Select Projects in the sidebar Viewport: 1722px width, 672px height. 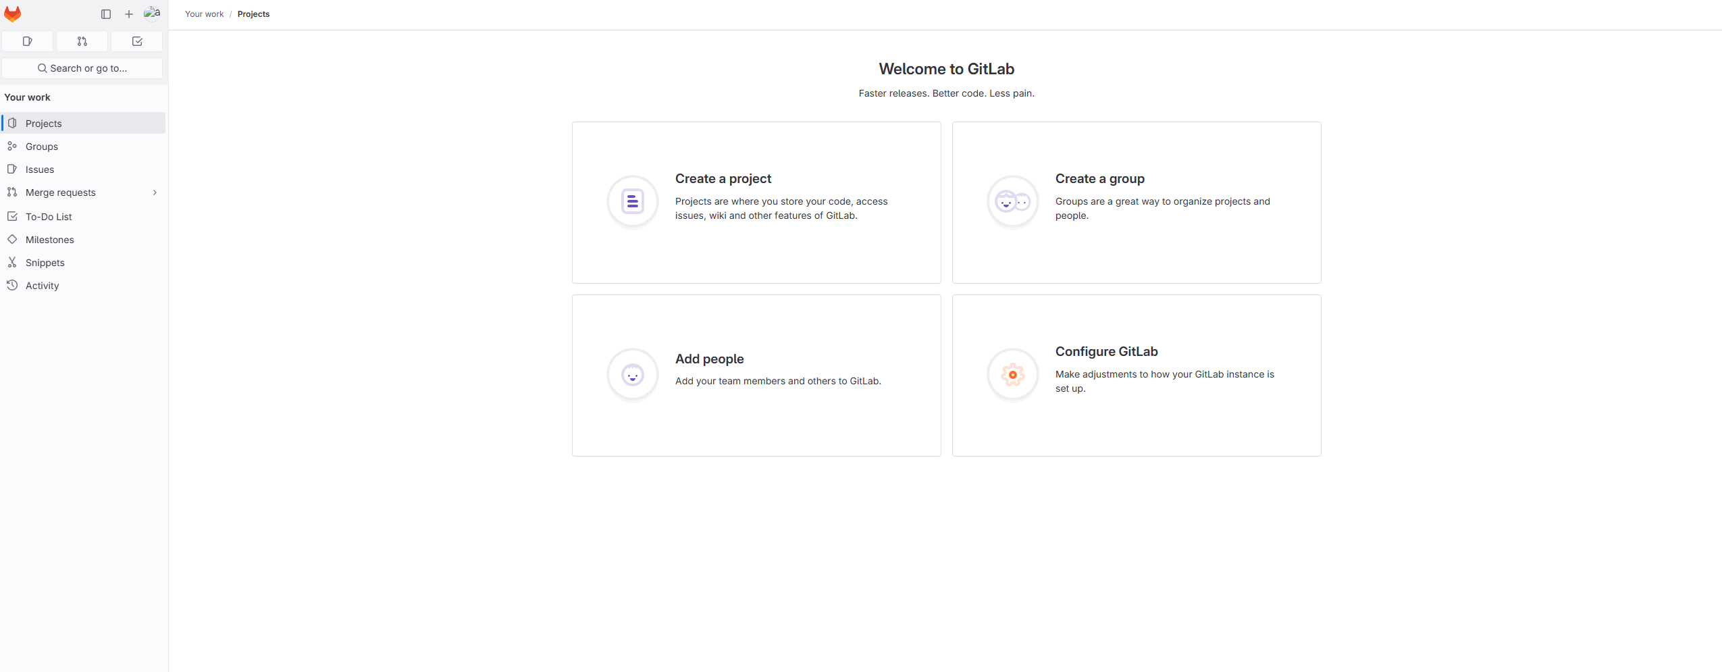click(x=84, y=123)
